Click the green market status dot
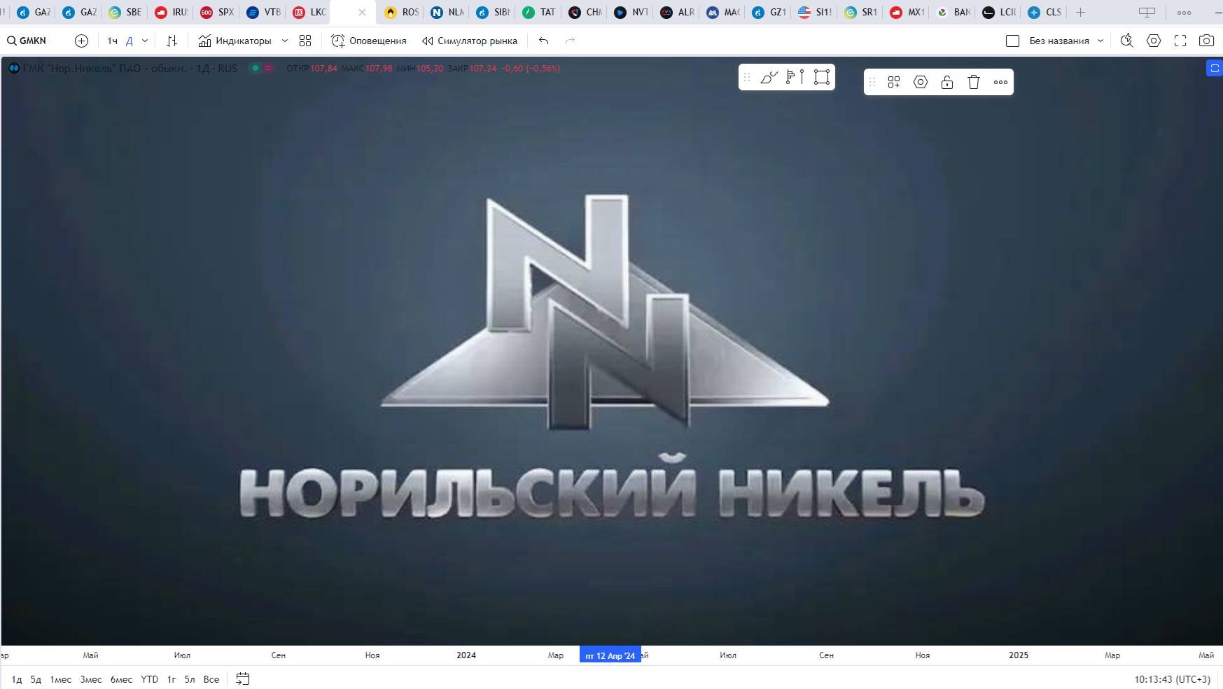 pyautogui.click(x=256, y=68)
